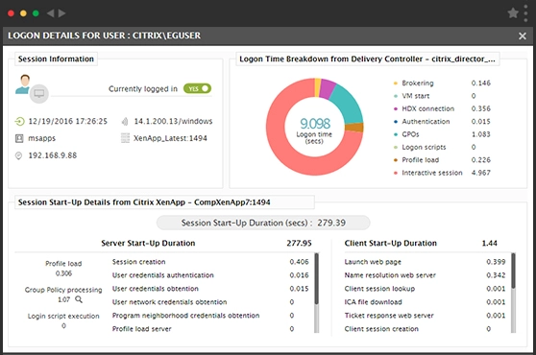536x355 pixels.
Task: Click the Interactive session legend label
Action: (x=432, y=173)
